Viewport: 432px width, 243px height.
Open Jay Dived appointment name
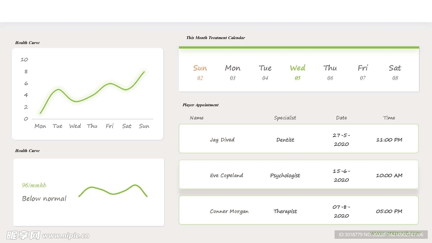222,140
